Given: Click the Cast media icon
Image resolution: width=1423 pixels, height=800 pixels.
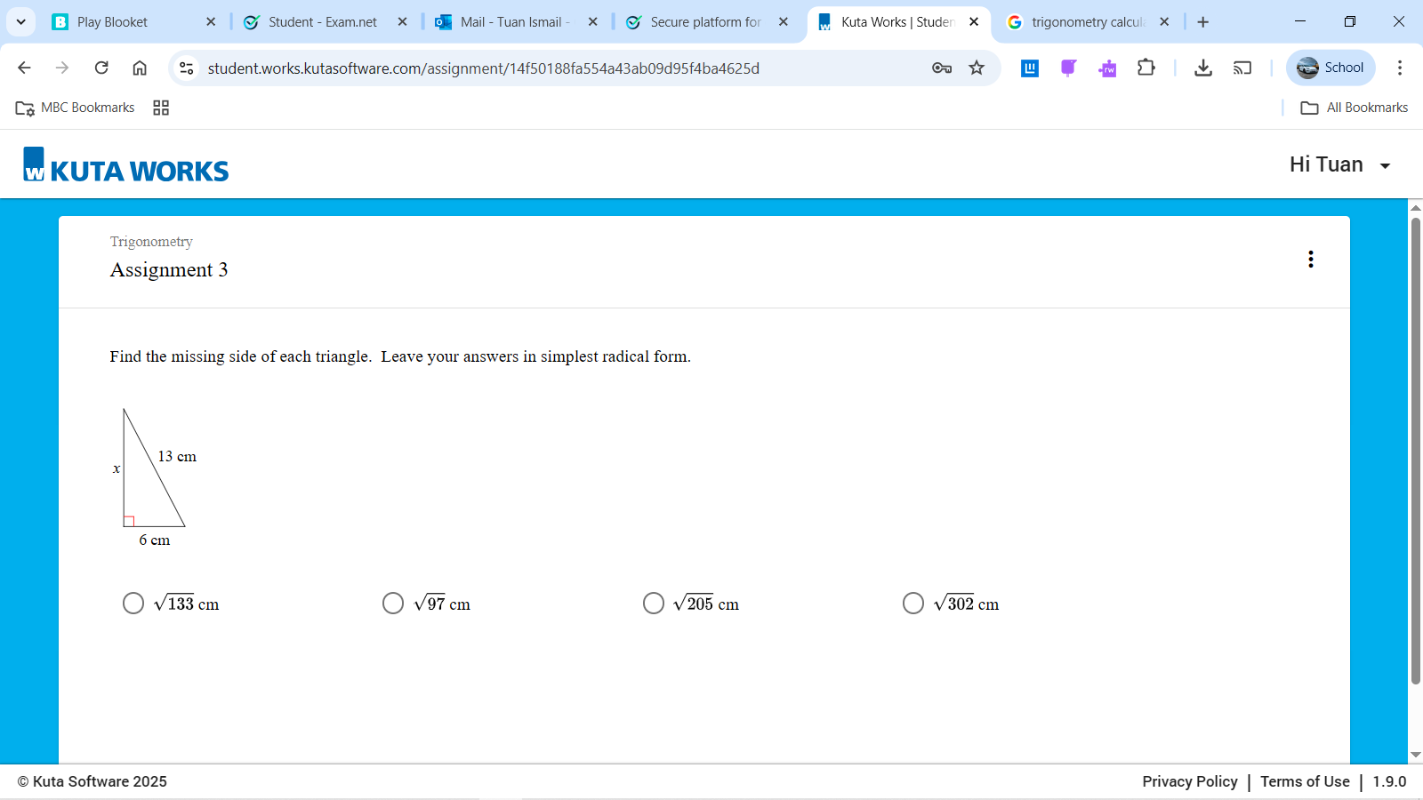Looking at the screenshot, I should coord(1242,68).
